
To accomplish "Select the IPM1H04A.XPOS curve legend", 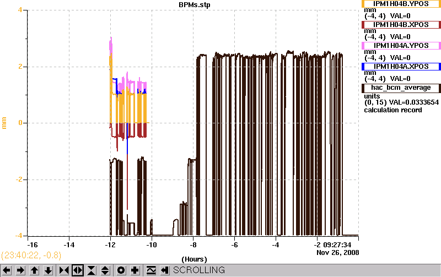I will click(401, 67).
